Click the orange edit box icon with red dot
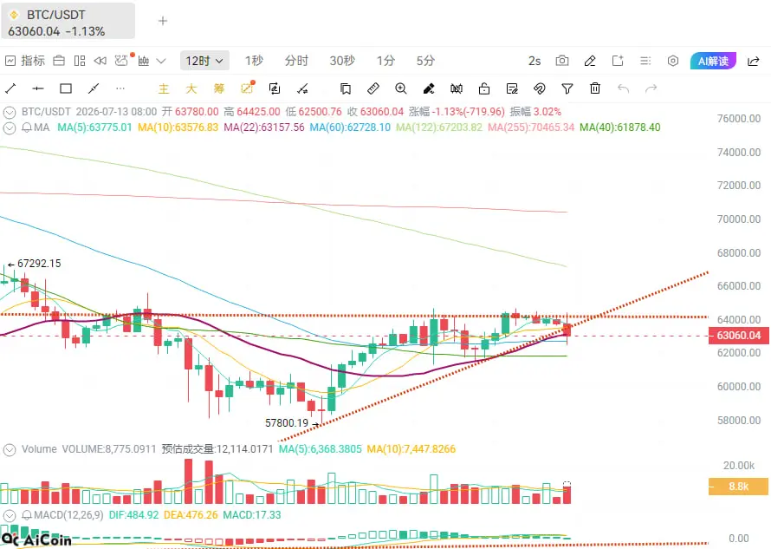This screenshot has width=771, height=549. pos(248,88)
